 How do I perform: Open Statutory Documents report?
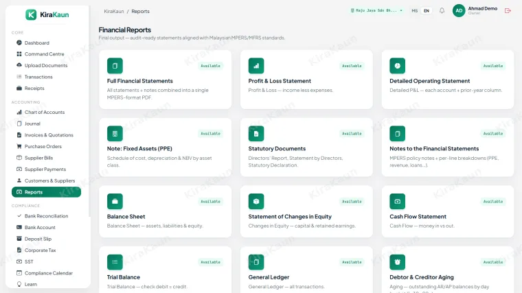pyautogui.click(x=306, y=147)
